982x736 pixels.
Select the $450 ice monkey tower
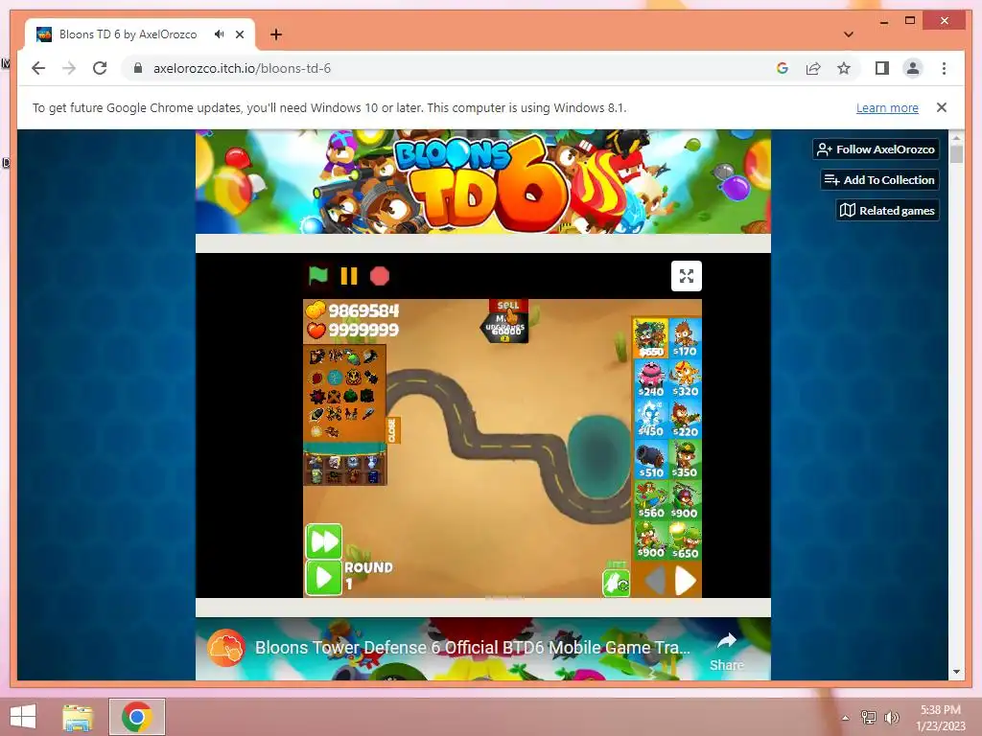click(651, 419)
